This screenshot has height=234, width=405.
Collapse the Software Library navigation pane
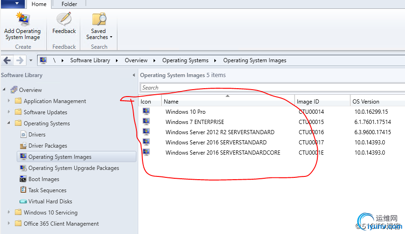point(134,75)
